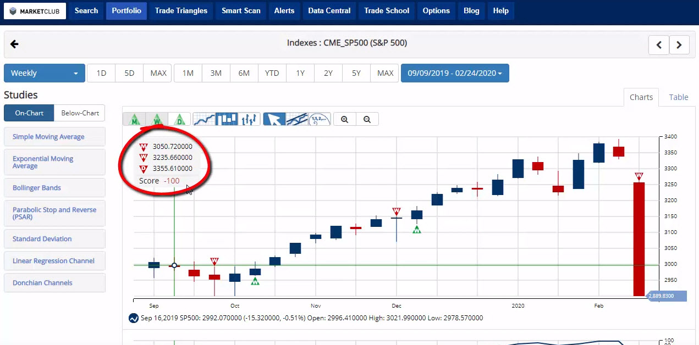Viewport: 699px width, 345px height.
Task: Select the 6M range button
Action: [x=244, y=73]
